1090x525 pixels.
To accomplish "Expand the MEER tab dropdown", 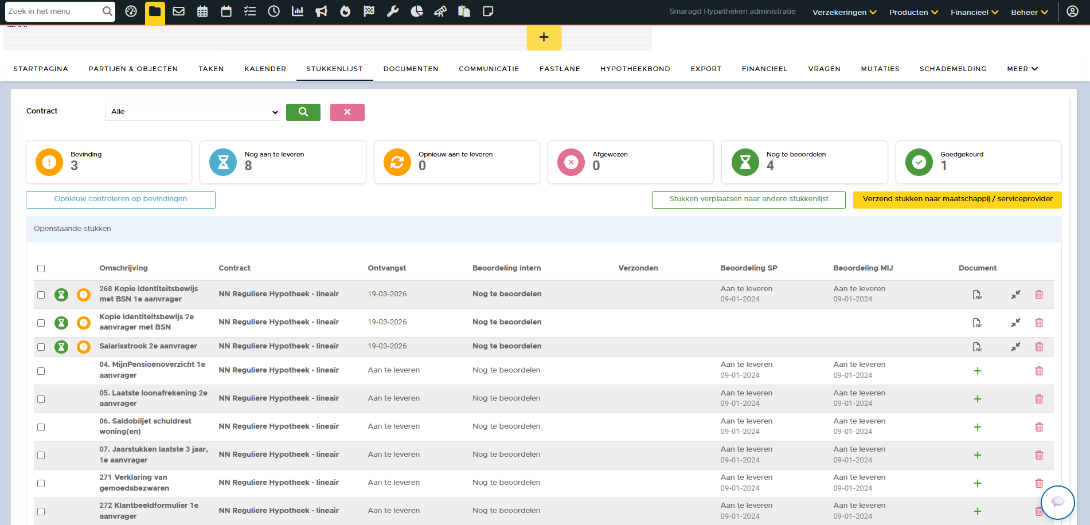I will tap(1022, 69).
